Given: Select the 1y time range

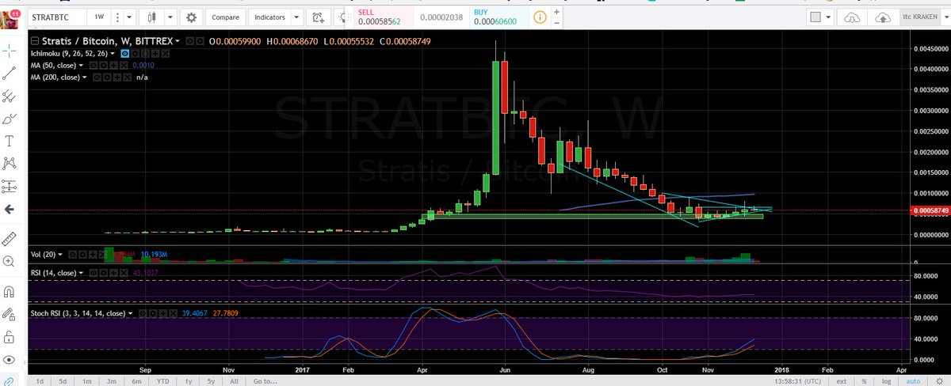Looking at the screenshot, I should coord(187,380).
